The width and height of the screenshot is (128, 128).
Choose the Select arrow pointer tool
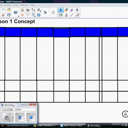click(x=61, y=10)
